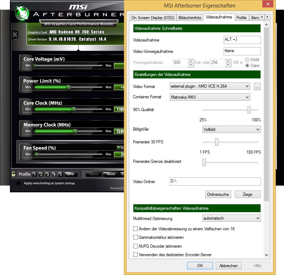Click the Core Voltage slider track
Image resolution: width=284 pixels, height=275 pixels.
tap(68, 66)
